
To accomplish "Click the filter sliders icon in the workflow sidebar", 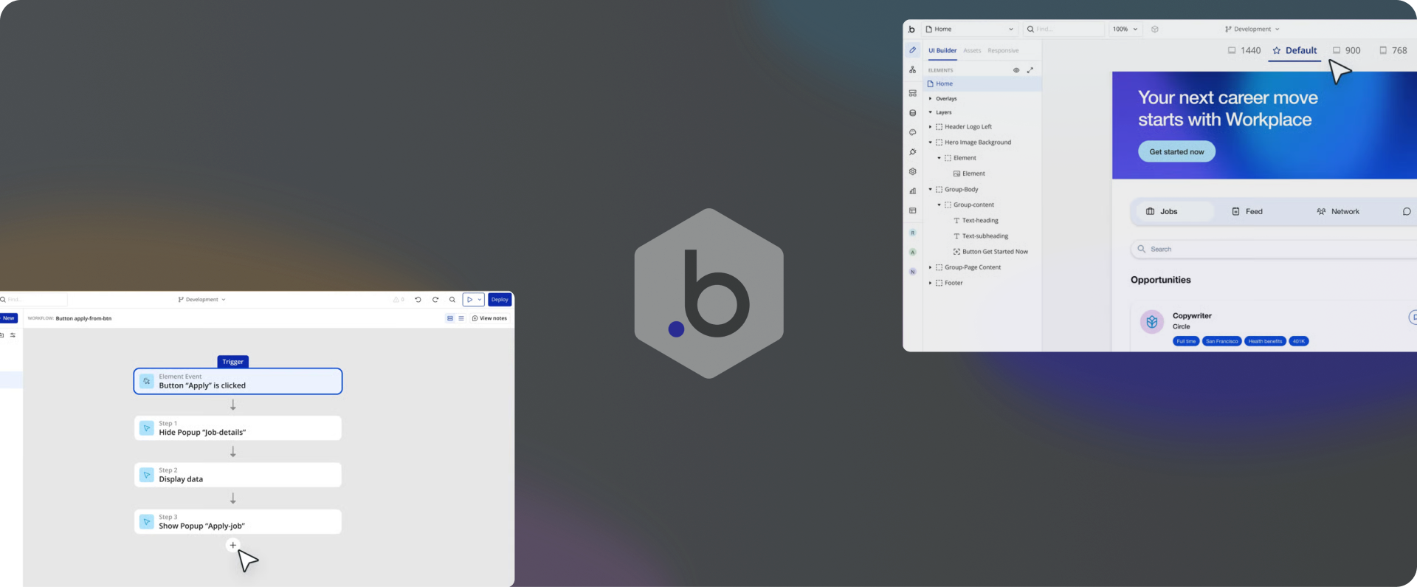I will click(x=13, y=335).
